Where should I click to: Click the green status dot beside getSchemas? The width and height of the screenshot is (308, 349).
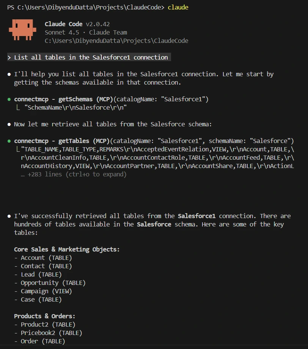point(9,99)
